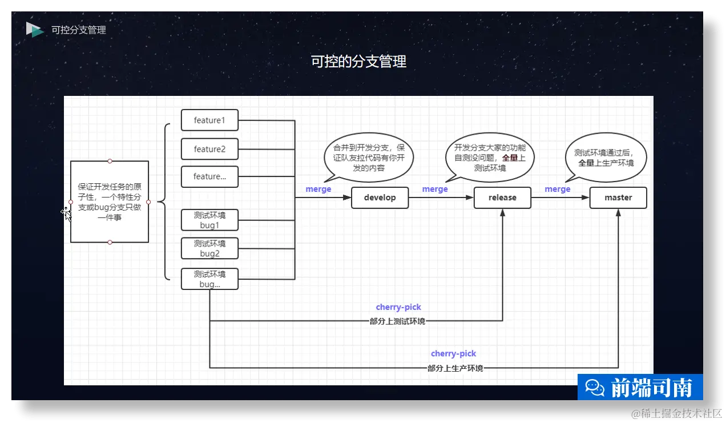Click the 开发分支大家的功能 speech bubble
726x423 pixels.
tap(490, 158)
